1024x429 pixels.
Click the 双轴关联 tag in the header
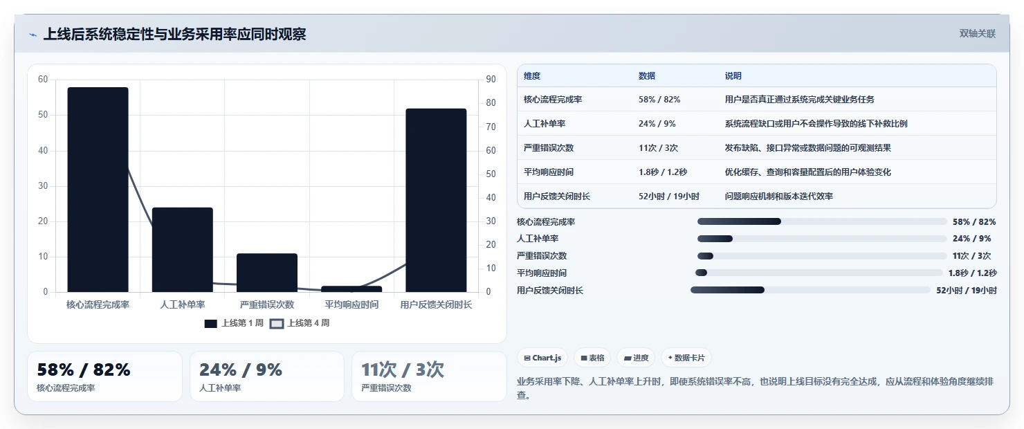click(x=977, y=34)
